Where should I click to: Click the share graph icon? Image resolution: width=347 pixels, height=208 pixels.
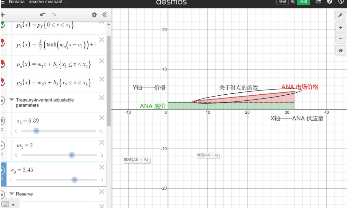click(318, 2)
